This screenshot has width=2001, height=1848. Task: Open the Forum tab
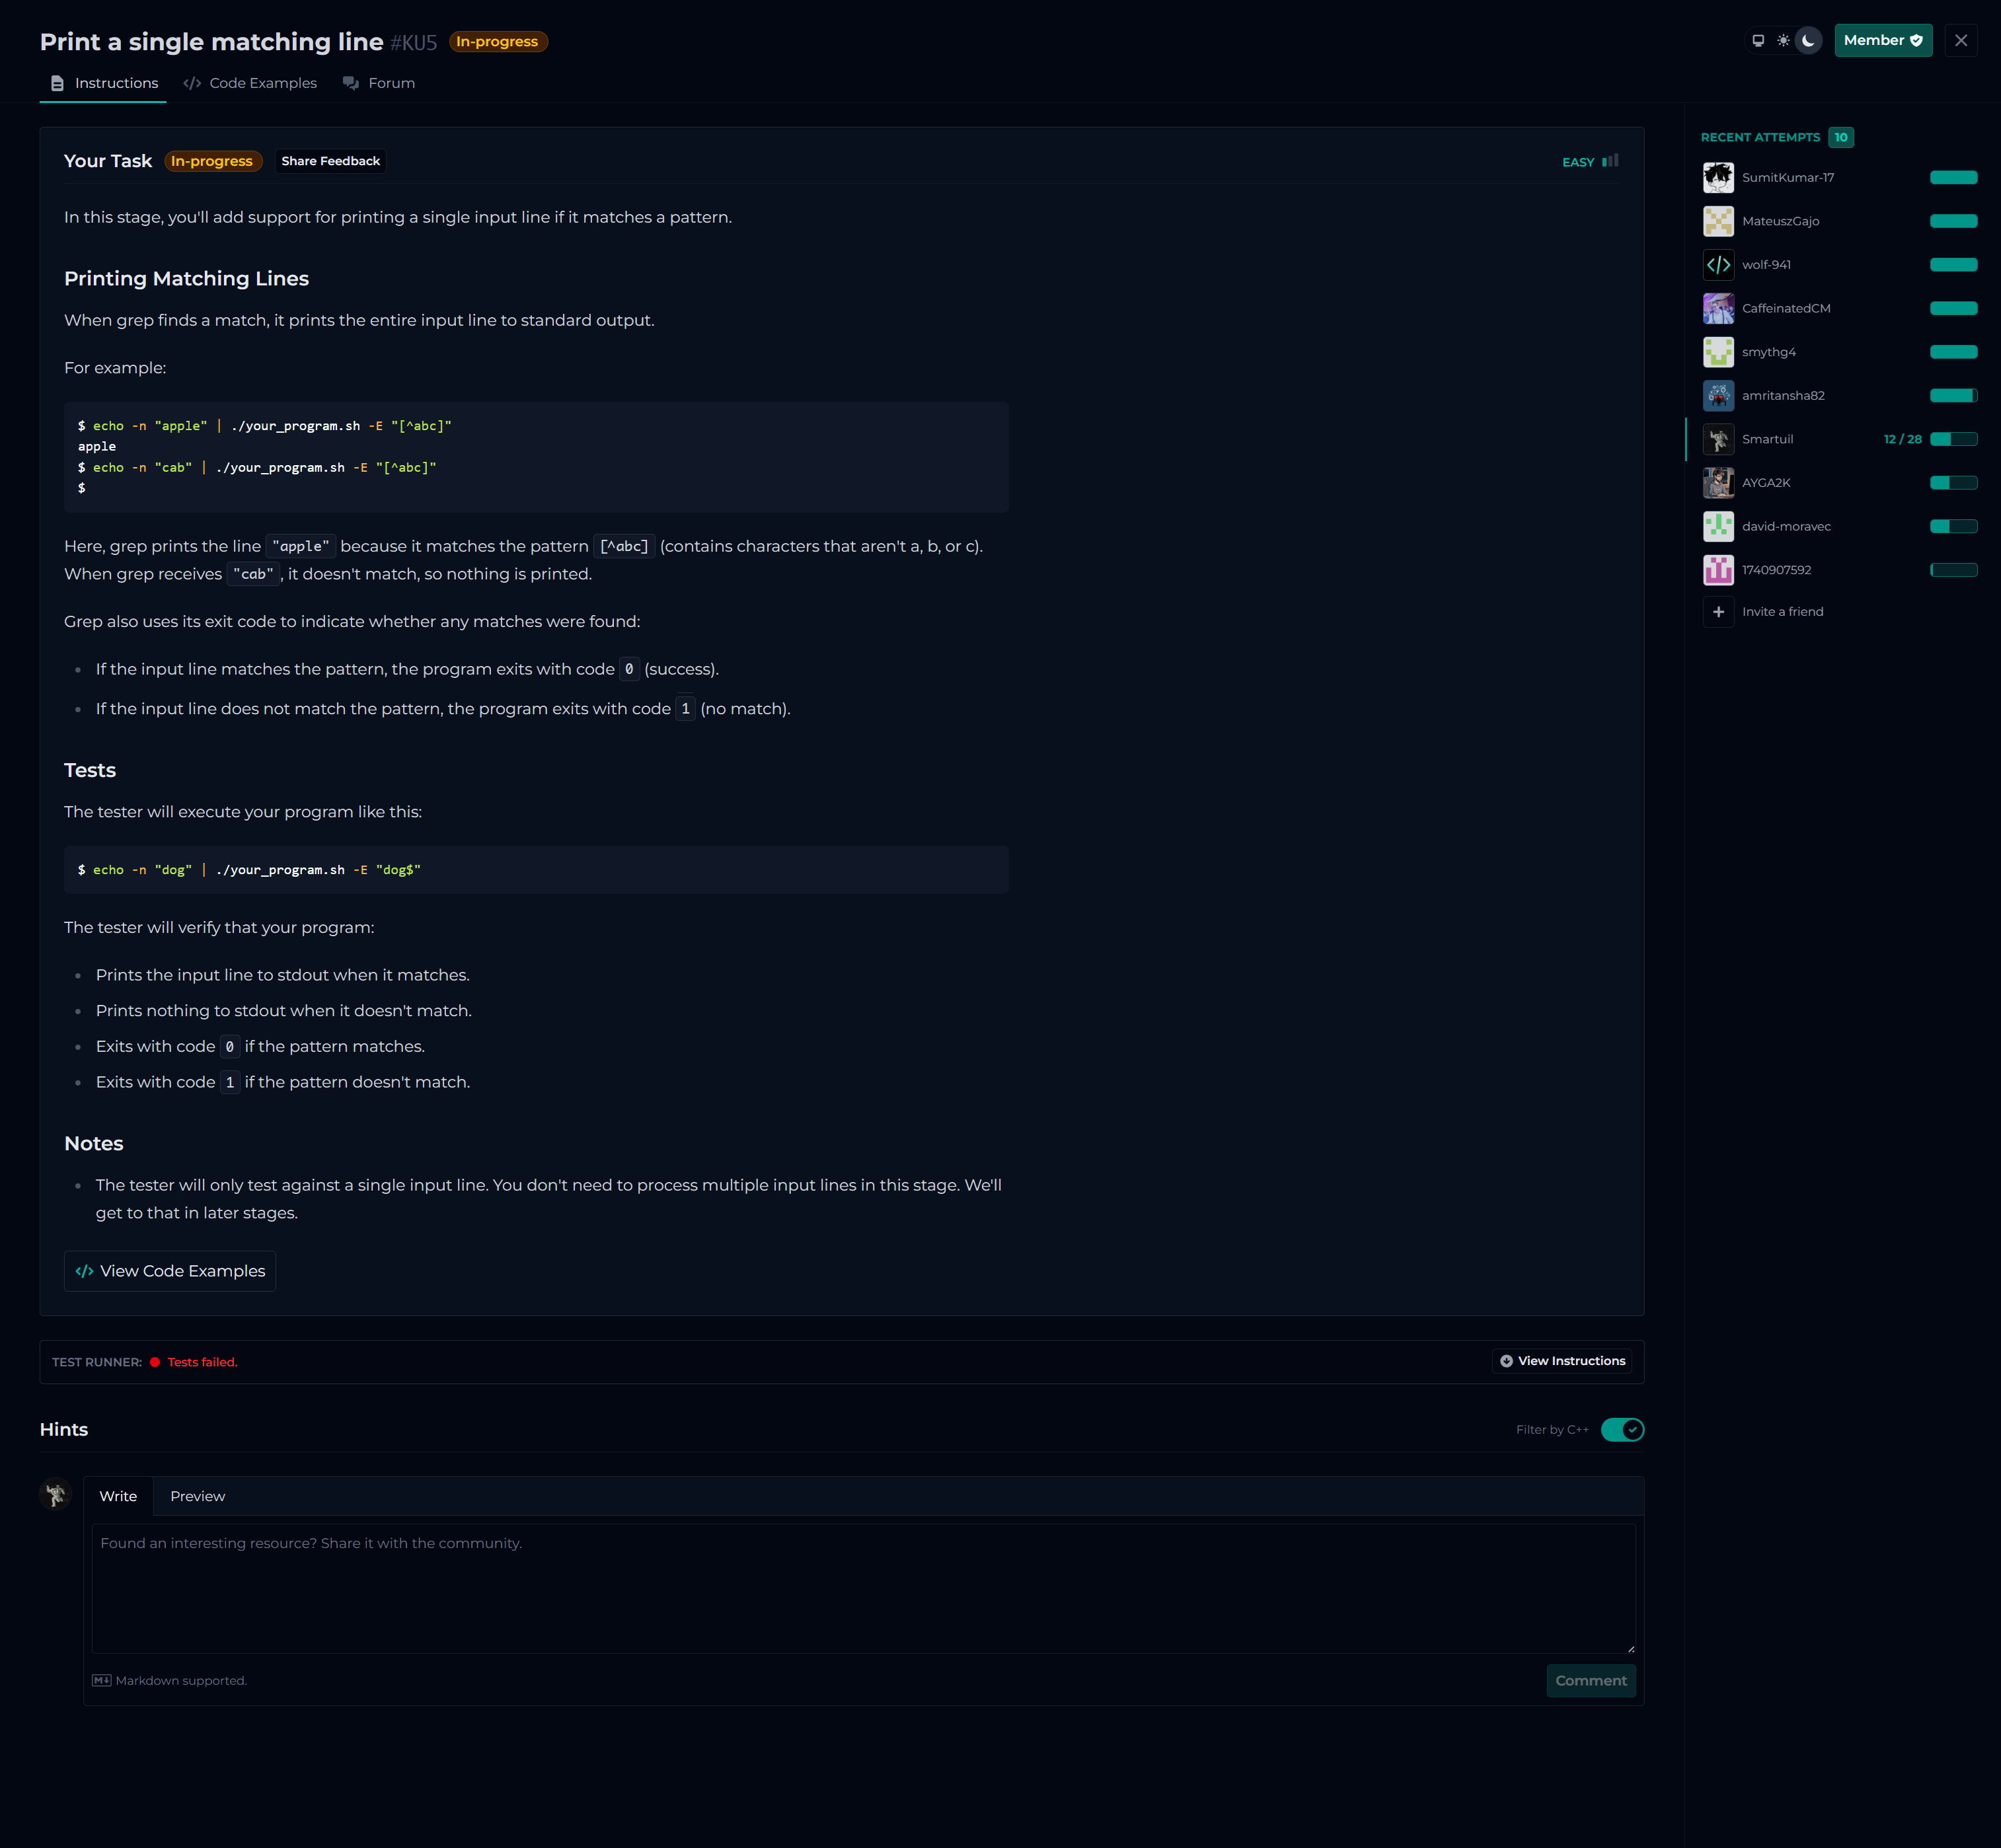point(379,83)
